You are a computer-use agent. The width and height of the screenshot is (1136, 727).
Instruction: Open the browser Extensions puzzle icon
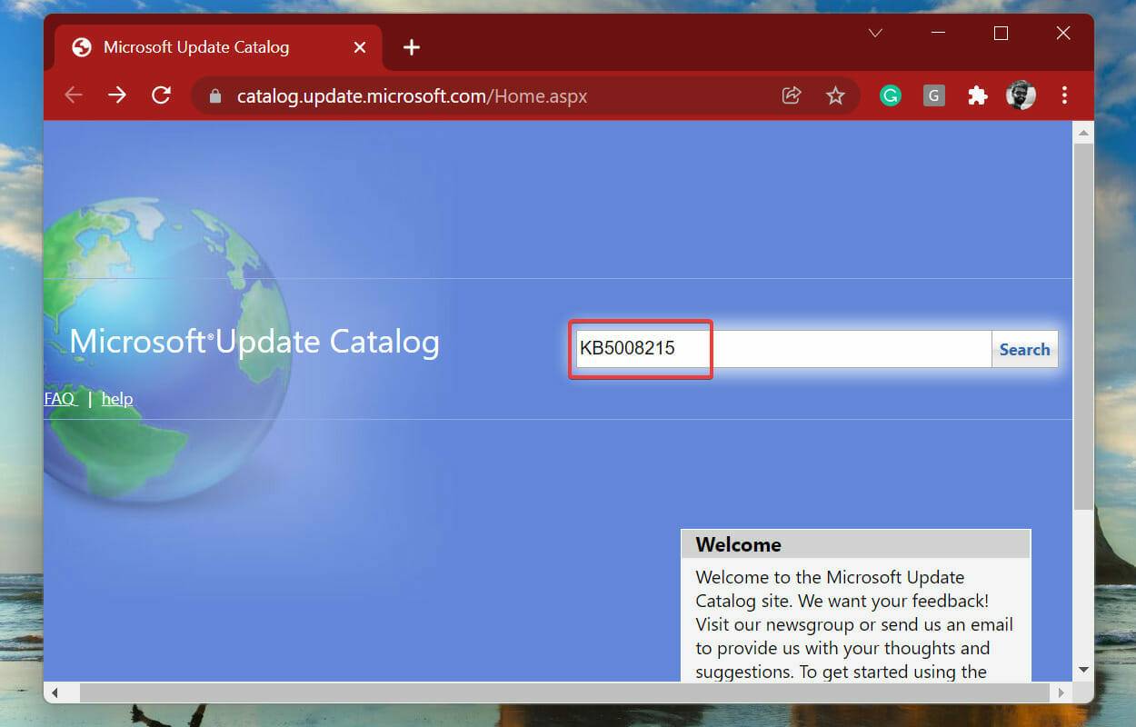[x=977, y=95]
